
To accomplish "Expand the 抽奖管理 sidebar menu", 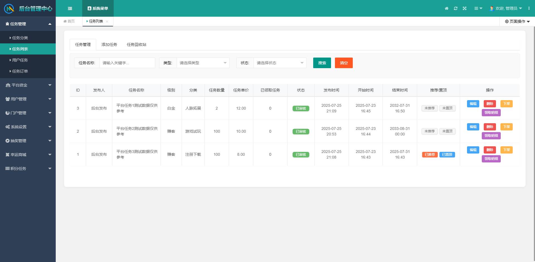I will (28, 141).
